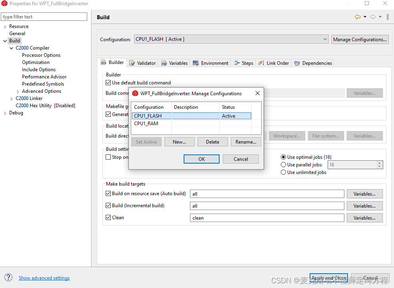
Task: Expand the Resource tree node
Action: (x=5, y=26)
